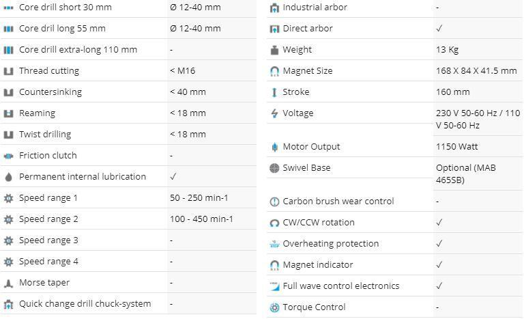Click the Direct arbor checkmark
524x319 pixels.
(439, 29)
